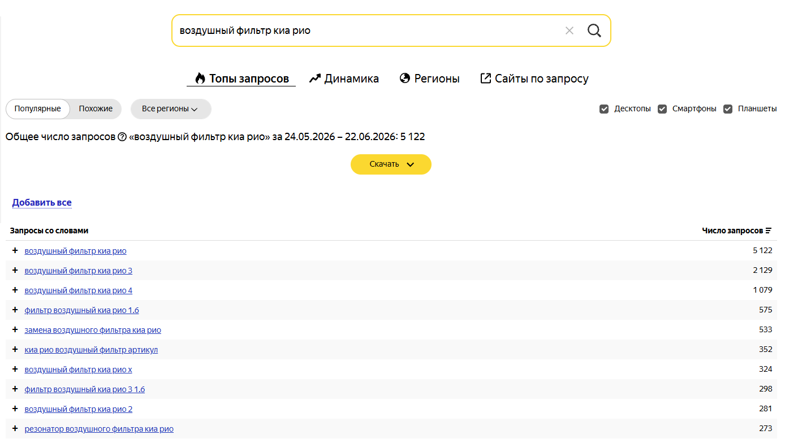Screen dimensions: 798x439
Task: Click the count value 273
Action: [766, 428]
